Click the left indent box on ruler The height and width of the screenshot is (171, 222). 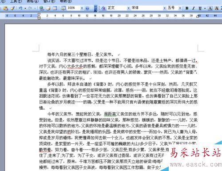click(x=39, y=18)
